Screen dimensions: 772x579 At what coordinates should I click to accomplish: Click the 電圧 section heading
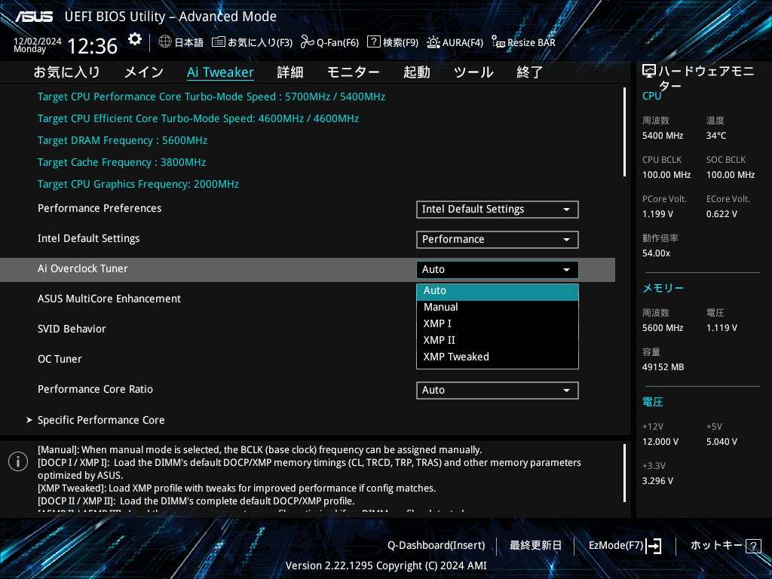tap(652, 403)
